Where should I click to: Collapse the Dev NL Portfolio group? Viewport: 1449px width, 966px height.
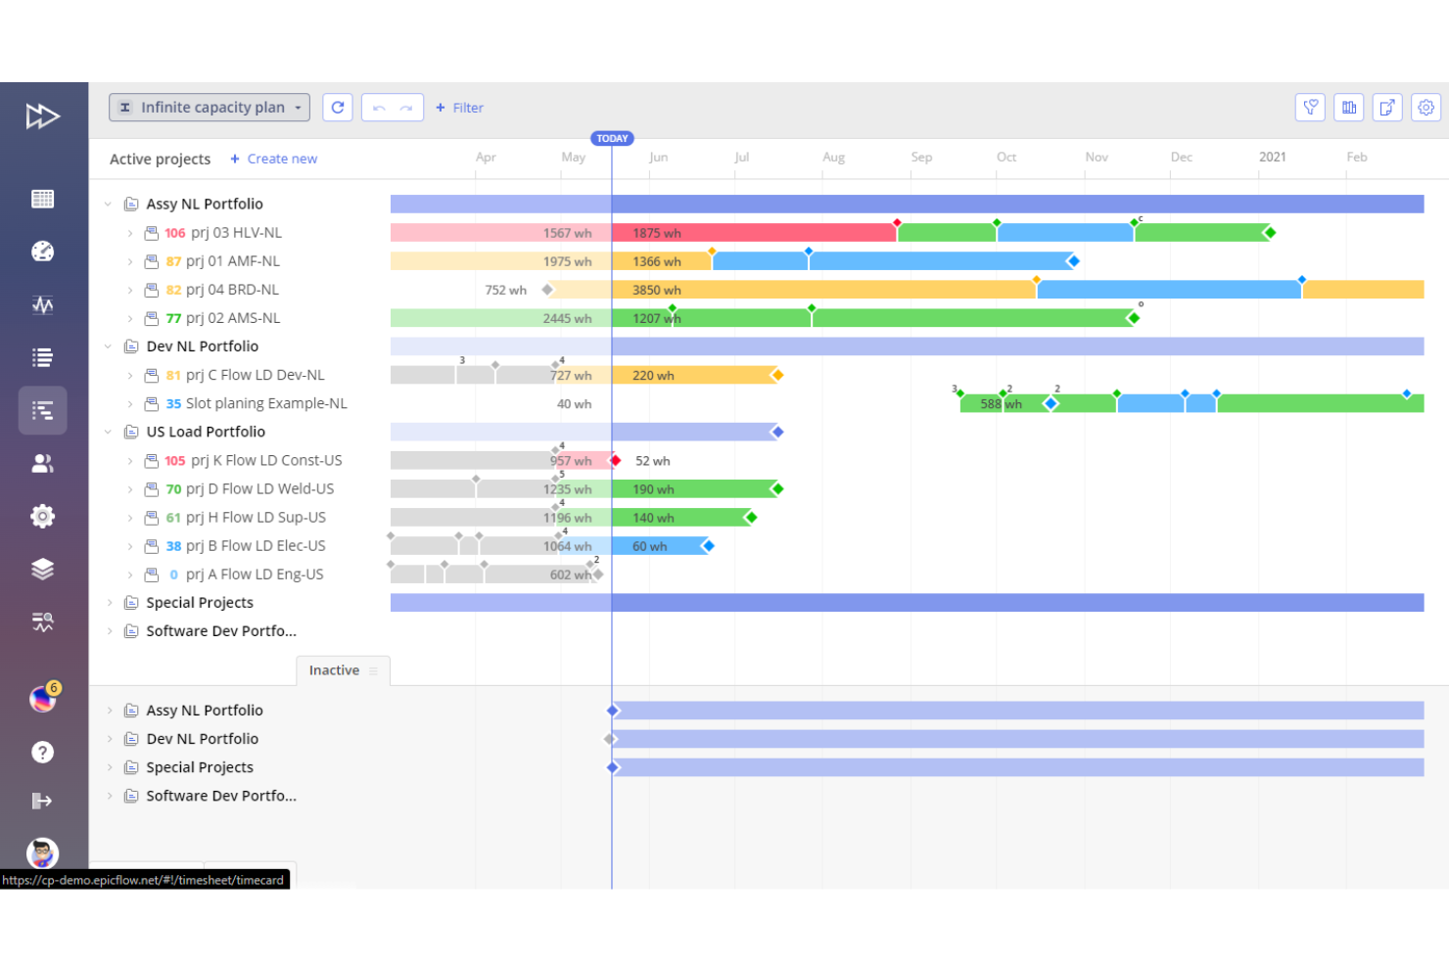point(108,345)
